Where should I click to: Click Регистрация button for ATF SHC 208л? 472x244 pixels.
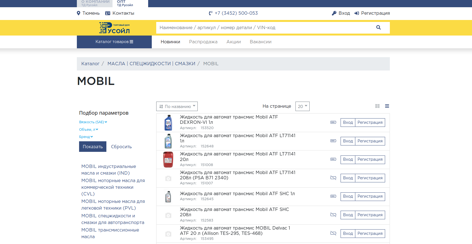click(370, 215)
